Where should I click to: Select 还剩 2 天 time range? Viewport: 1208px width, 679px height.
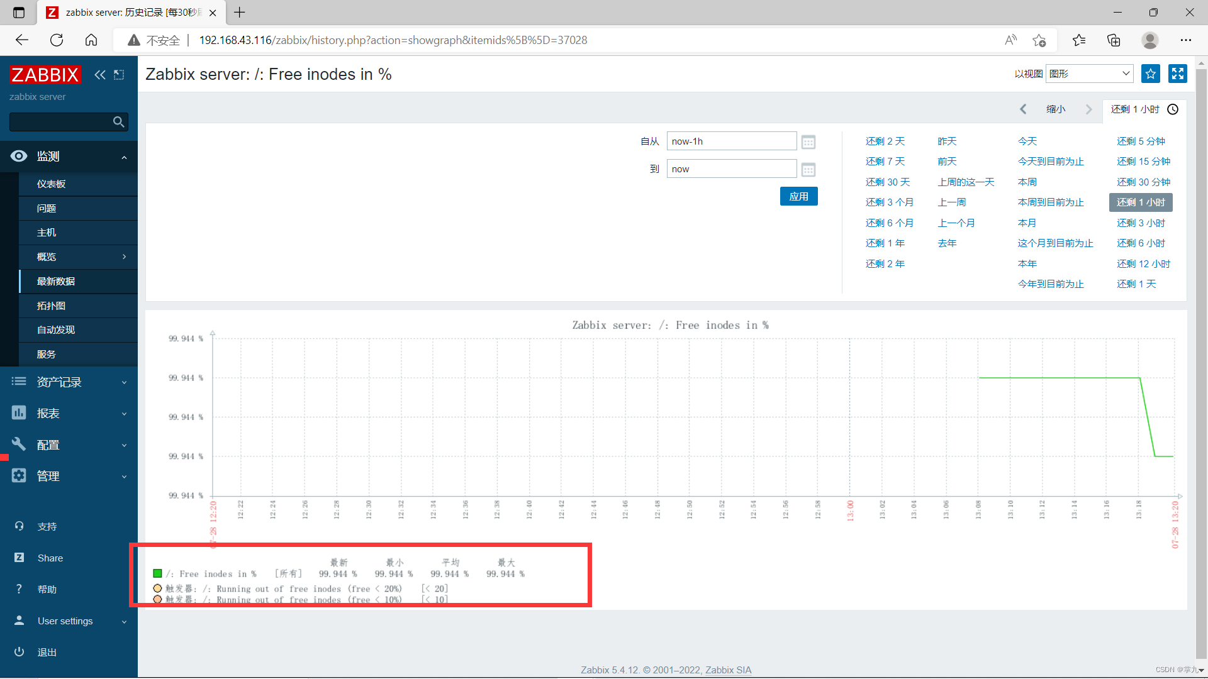tap(885, 141)
